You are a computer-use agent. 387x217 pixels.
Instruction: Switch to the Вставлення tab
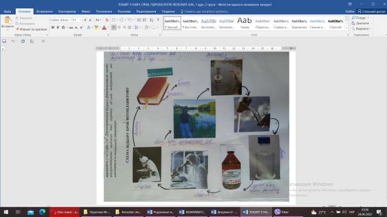coord(44,11)
